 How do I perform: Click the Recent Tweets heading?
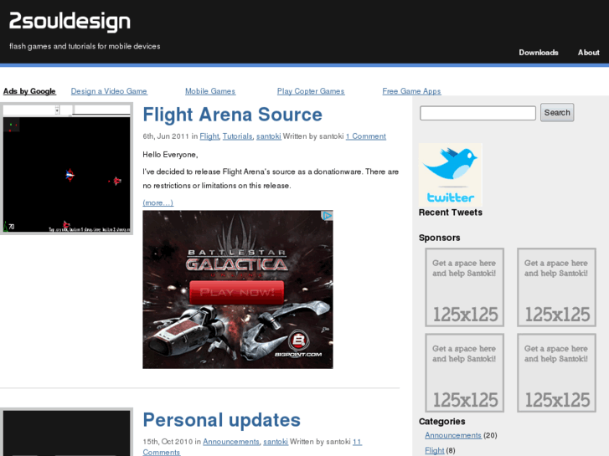451,213
